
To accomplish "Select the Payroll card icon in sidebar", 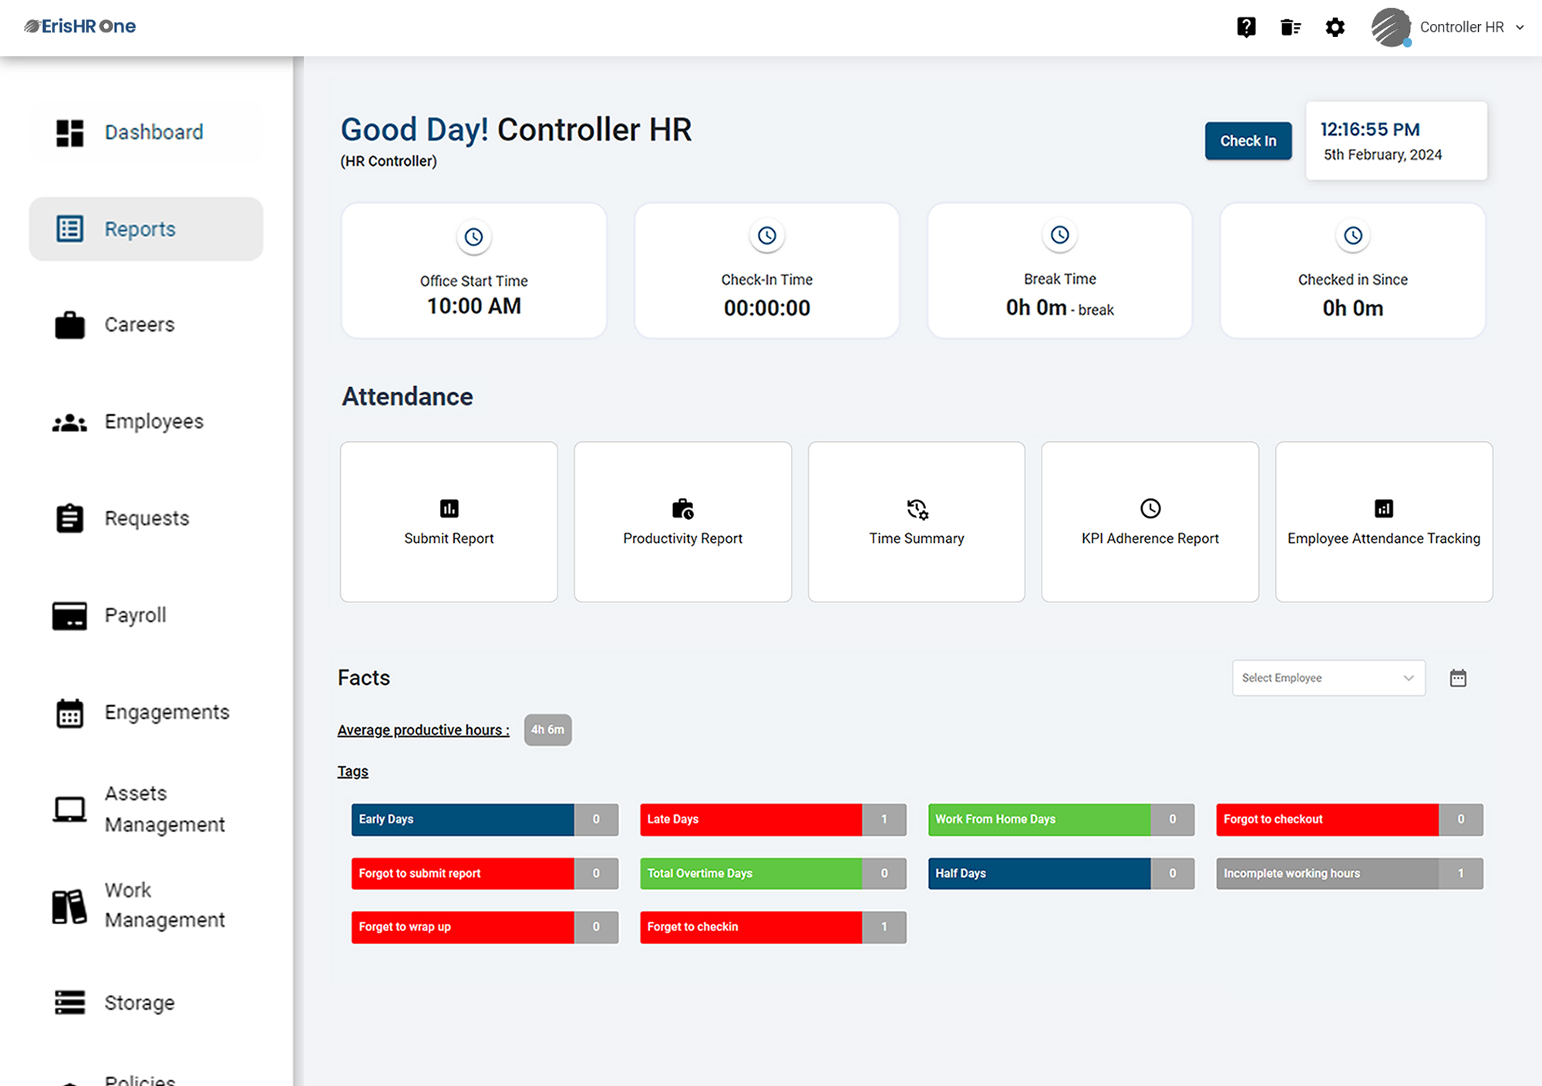I will pyautogui.click(x=70, y=616).
